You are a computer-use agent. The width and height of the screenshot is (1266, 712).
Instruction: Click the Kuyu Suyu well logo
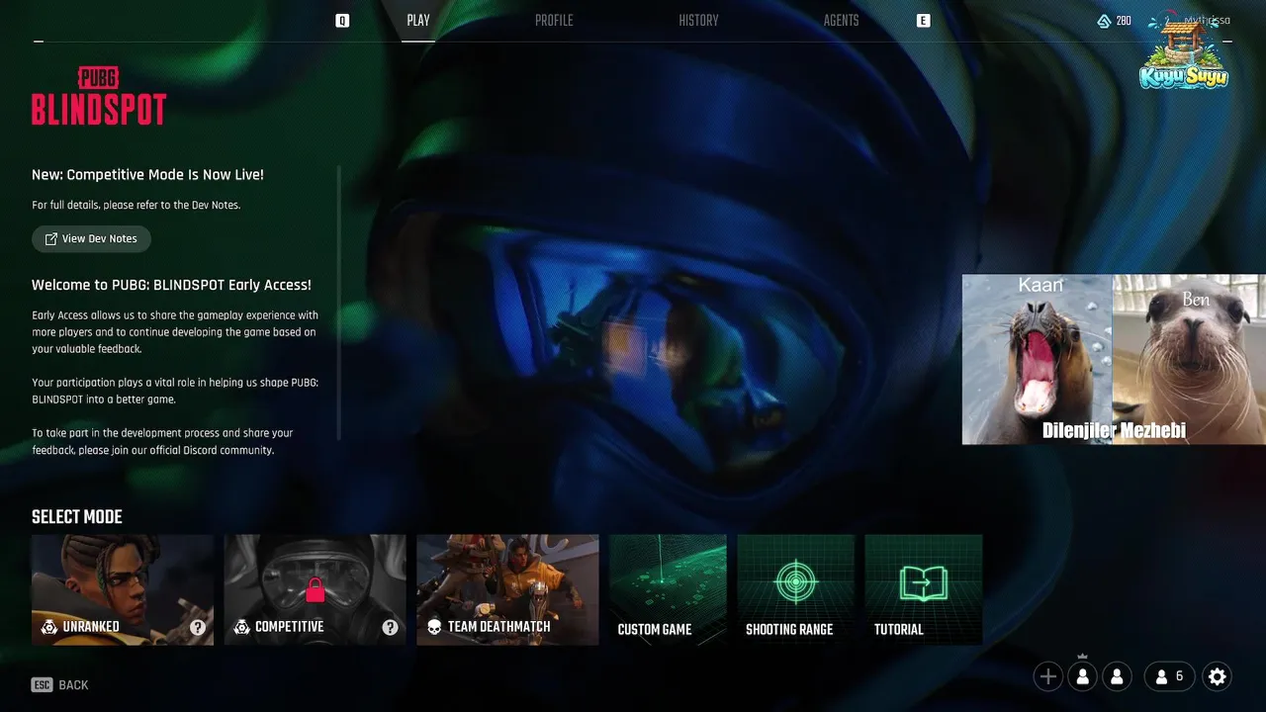pos(1184,54)
